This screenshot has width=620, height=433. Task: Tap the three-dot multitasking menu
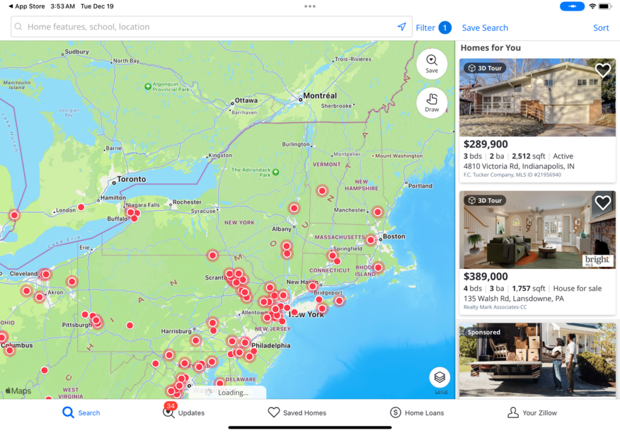pos(310,6)
